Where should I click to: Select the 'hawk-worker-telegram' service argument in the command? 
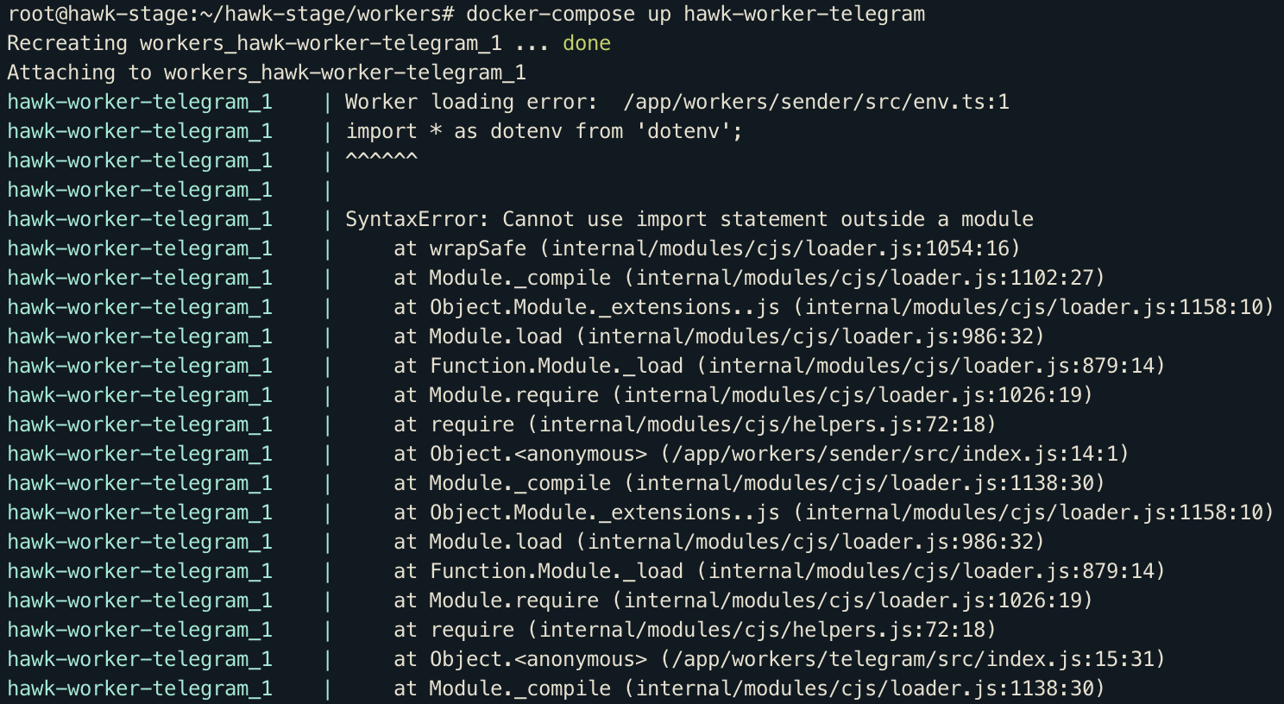click(x=802, y=14)
